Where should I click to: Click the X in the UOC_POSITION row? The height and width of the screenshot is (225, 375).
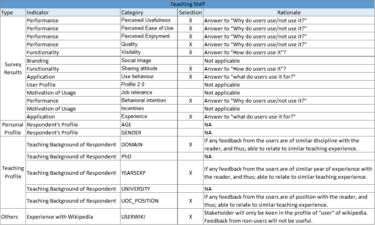(x=190, y=201)
